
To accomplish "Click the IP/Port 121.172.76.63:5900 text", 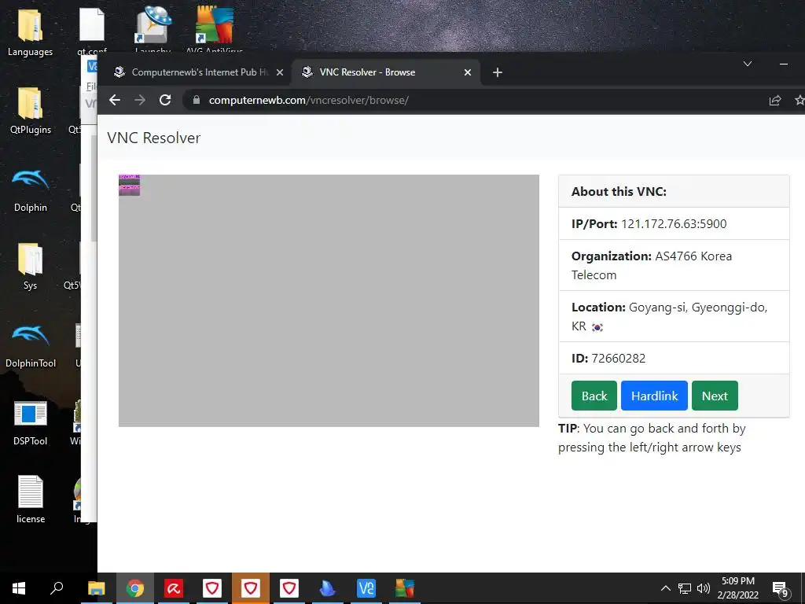I will point(649,223).
